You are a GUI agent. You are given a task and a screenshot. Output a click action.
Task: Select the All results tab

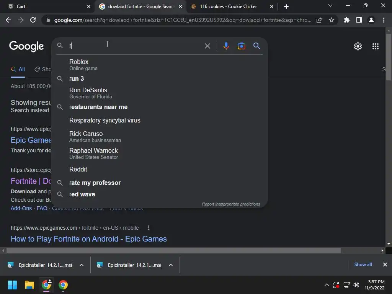coord(18,70)
